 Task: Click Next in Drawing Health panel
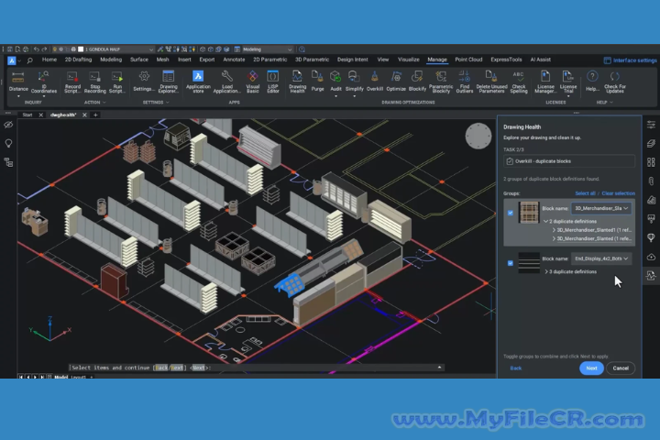[591, 368]
